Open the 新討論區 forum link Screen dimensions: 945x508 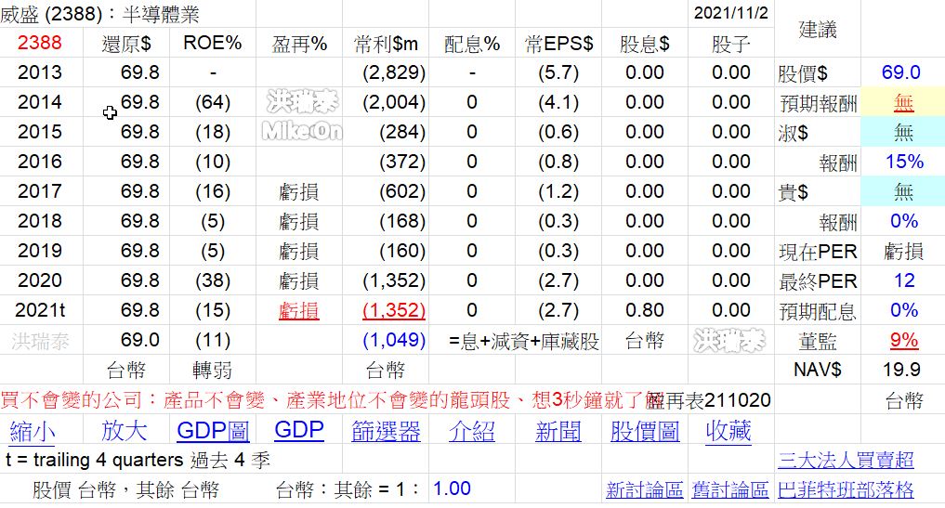point(644,489)
